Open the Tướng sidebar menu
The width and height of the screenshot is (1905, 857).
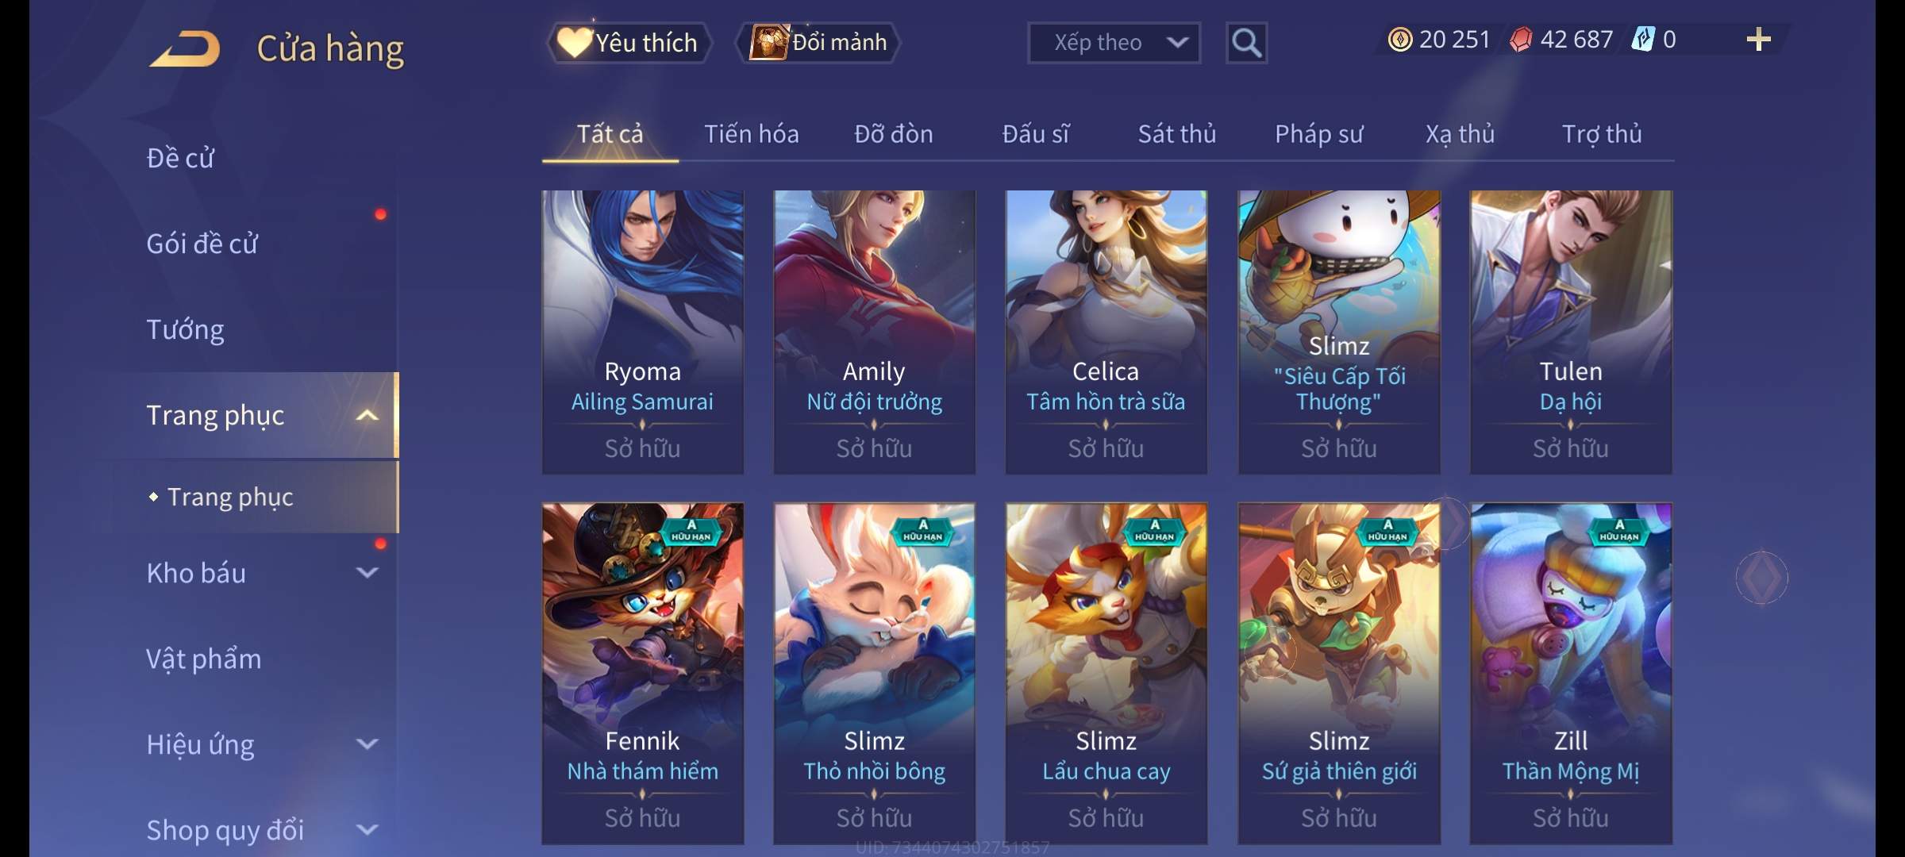point(185,329)
